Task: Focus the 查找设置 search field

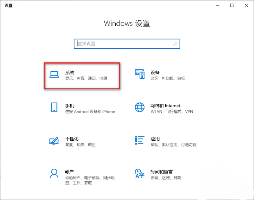Action: point(127,44)
